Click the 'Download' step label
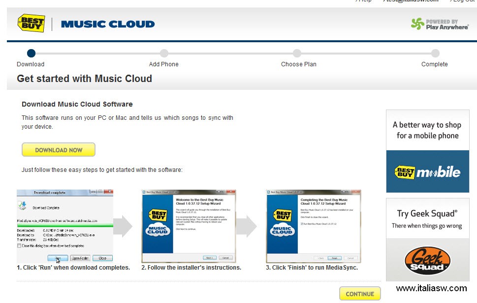 point(31,64)
